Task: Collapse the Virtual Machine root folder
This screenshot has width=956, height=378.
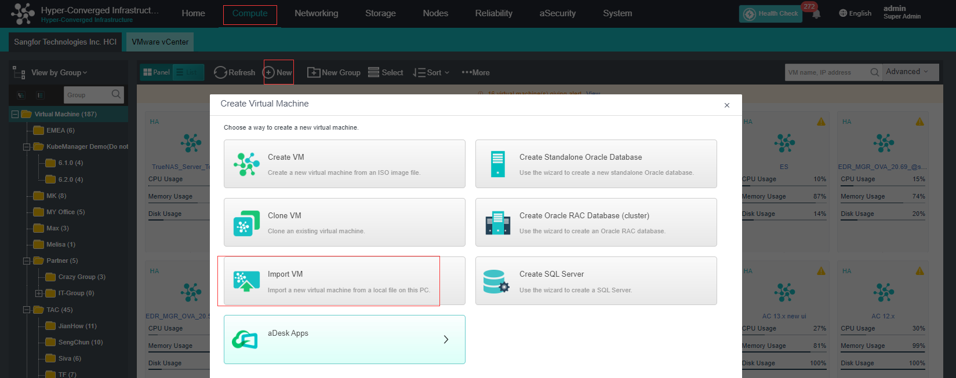Action: (x=15, y=114)
